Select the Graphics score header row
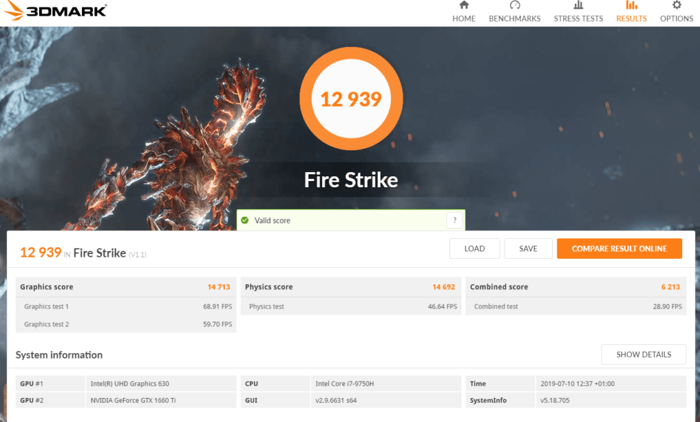700x422 pixels. (x=126, y=287)
